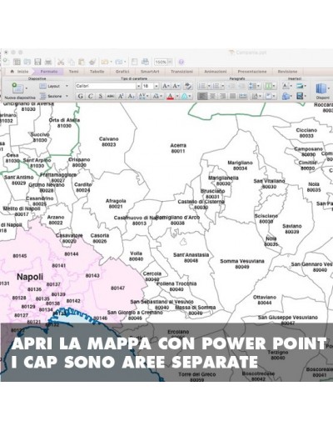Screen dimensions: 333x431
Task: Select center text alignment
Action: [x=212, y=96]
